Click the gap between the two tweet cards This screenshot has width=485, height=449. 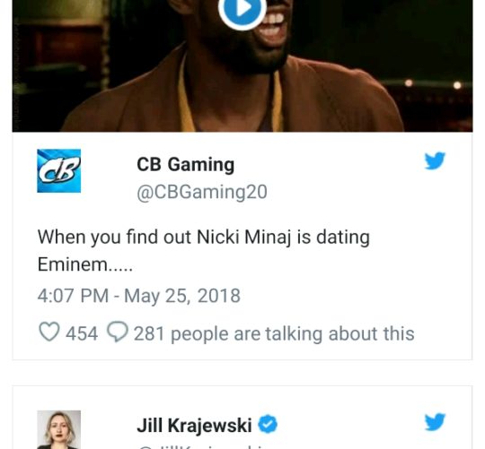point(242,373)
